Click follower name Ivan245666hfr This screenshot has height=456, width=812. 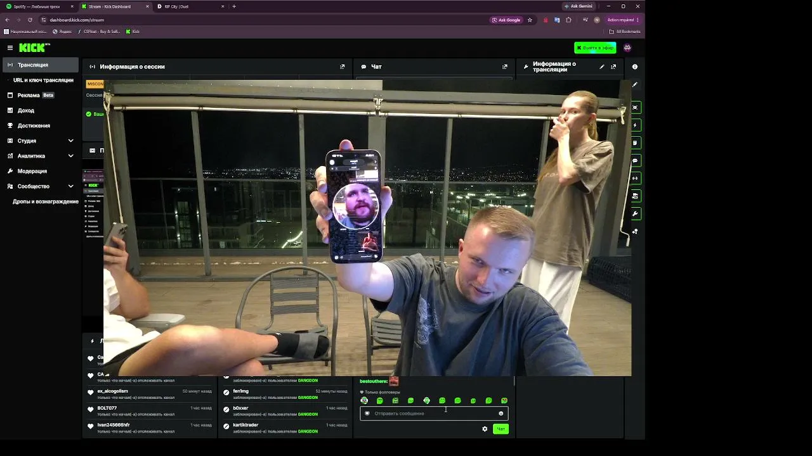point(114,425)
